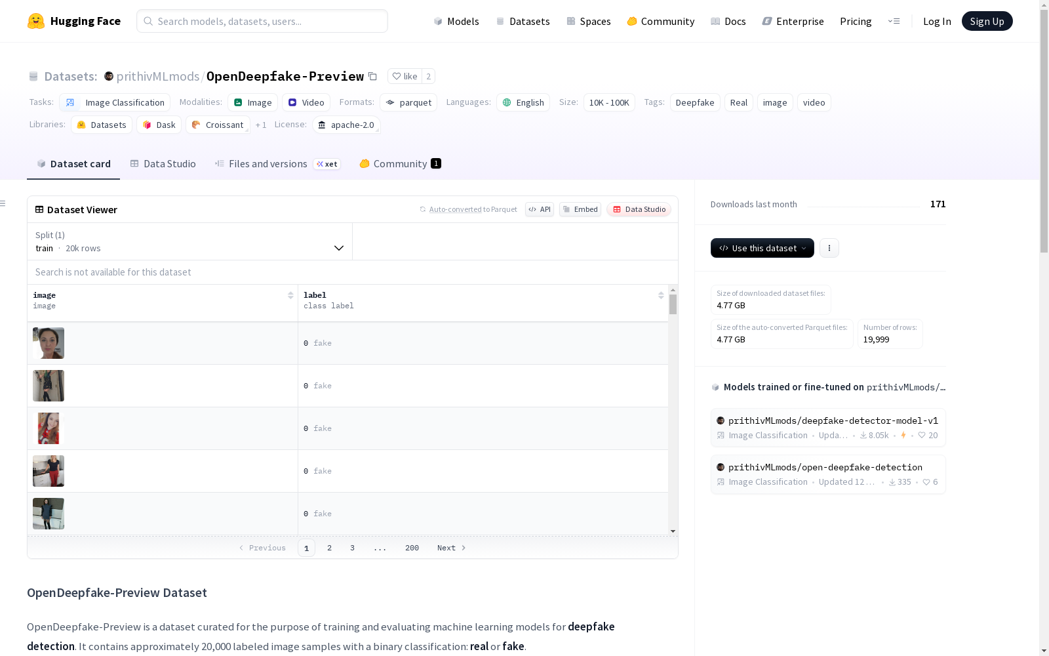
Task: Select the Real tag
Action: pyautogui.click(x=739, y=102)
